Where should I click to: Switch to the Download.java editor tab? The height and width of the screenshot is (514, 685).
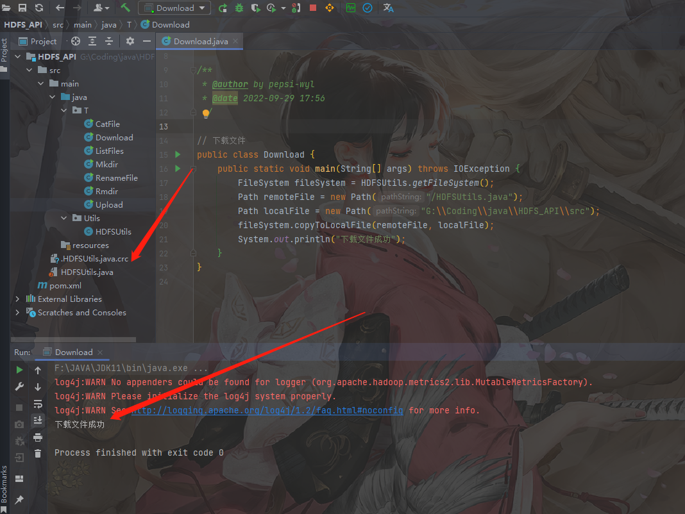coord(200,41)
